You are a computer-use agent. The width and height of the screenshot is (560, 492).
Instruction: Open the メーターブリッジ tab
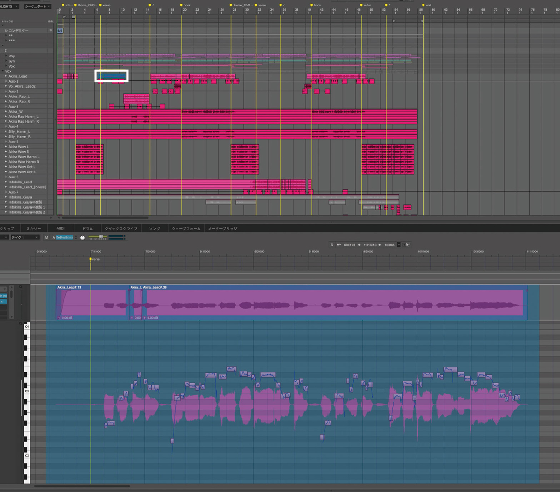click(x=222, y=229)
